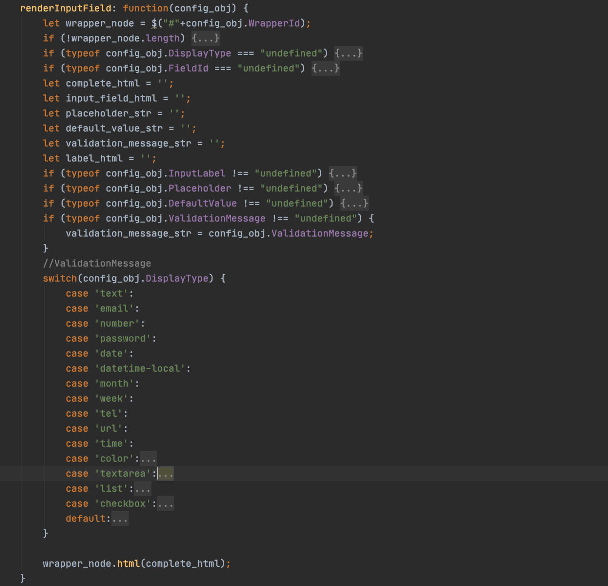Click placeholder_str variable name
Viewport: 608px width, 586px height.
(x=108, y=113)
